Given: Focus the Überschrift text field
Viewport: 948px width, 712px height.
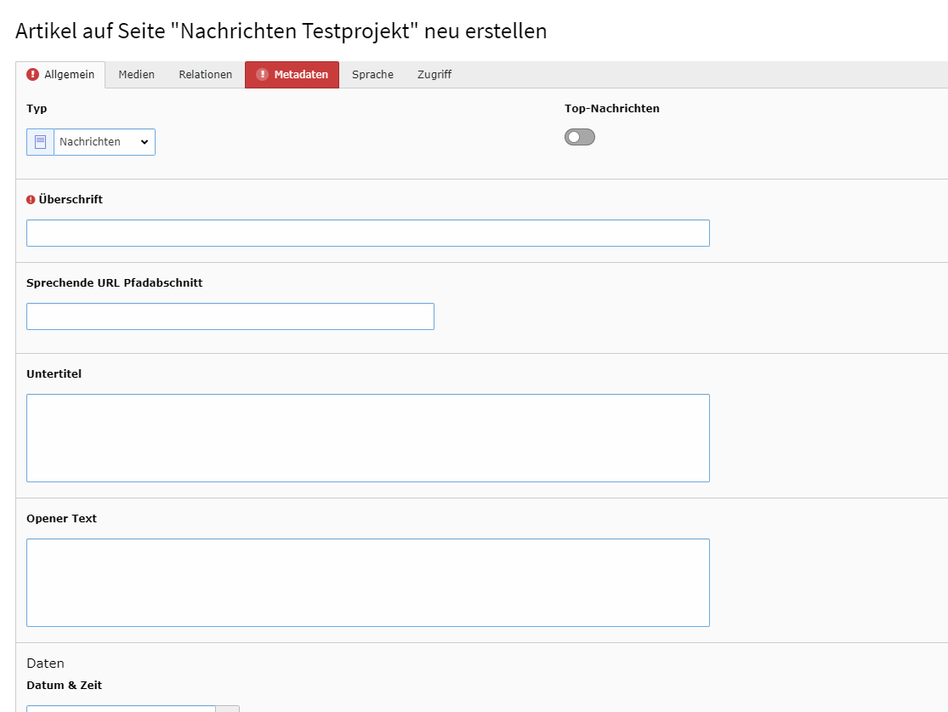Looking at the screenshot, I should (367, 233).
